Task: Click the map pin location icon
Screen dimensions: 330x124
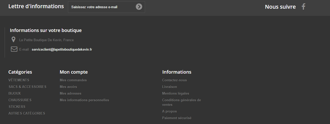Action: point(14,40)
